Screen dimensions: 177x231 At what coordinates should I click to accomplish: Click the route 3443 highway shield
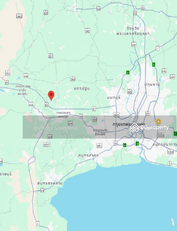coord(19,16)
